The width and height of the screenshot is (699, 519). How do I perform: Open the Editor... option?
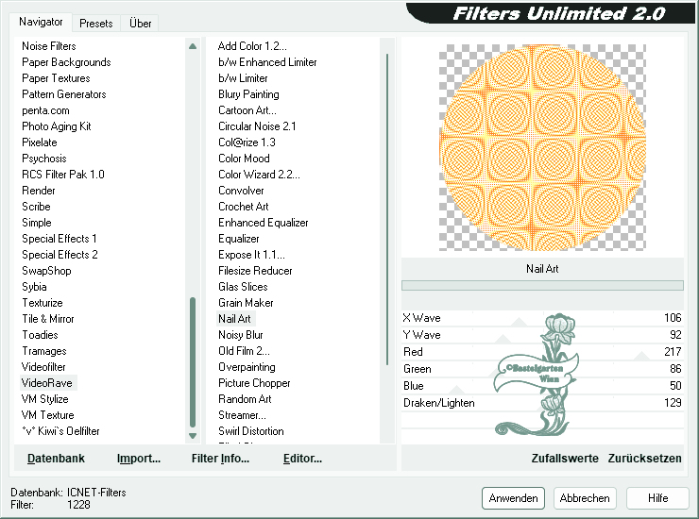302,459
